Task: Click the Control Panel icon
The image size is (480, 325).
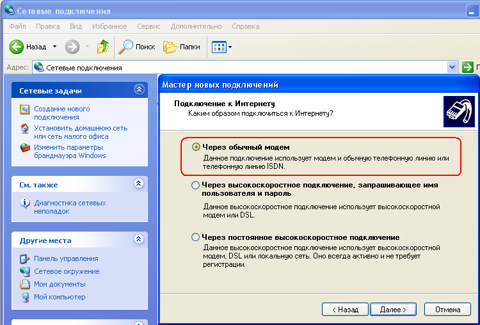Action: [x=24, y=259]
